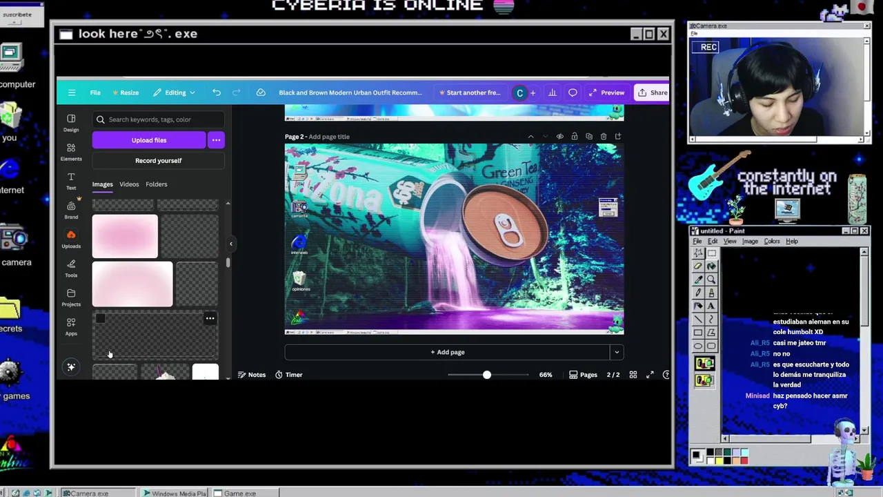Open Help menu in Paint window
The height and width of the screenshot is (497, 883).
click(x=792, y=242)
